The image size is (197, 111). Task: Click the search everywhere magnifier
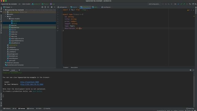[196, 4]
